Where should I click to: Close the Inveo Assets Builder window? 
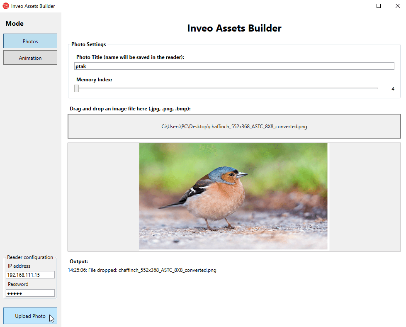coord(397,6)
